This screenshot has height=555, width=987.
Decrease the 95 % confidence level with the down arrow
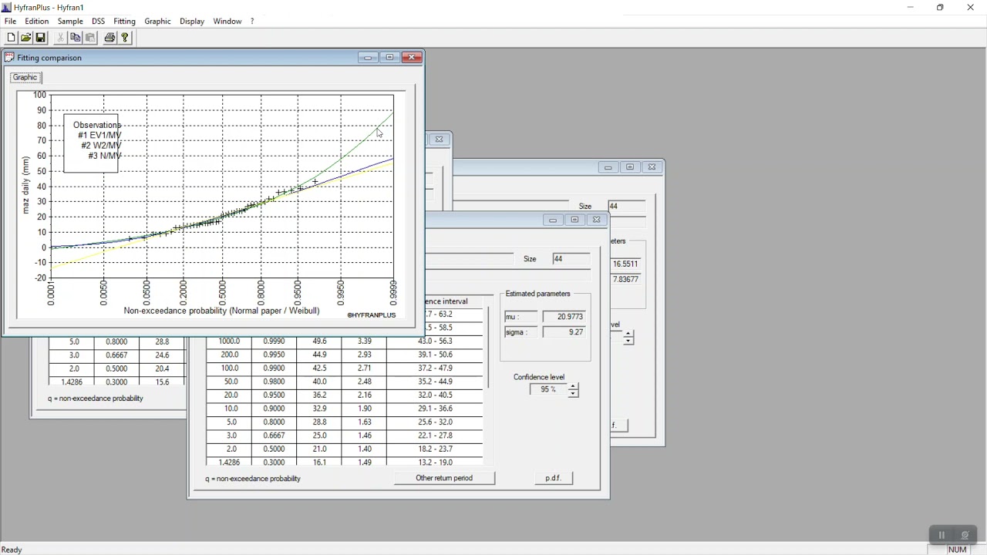573,394
